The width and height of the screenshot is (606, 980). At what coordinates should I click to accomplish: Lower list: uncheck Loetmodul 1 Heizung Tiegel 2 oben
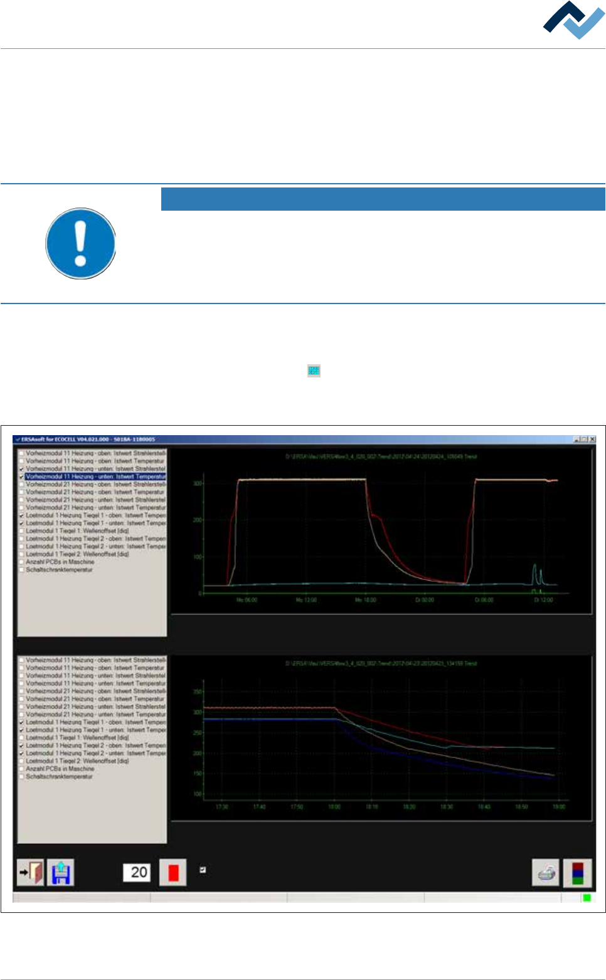22,746
